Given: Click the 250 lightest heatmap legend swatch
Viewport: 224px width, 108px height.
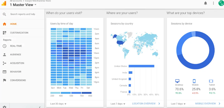Looking at the screenshot, I should coord(55,93).
